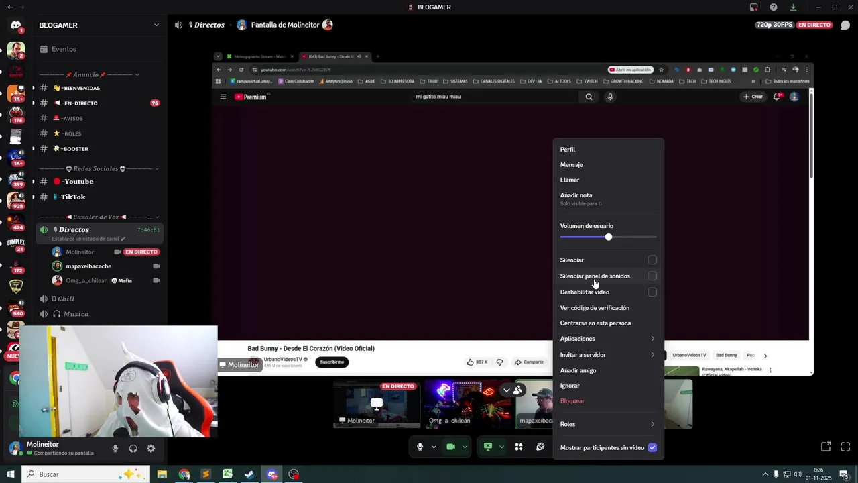The image size is (858, 483).
Task: Click YouTube voice search microphone in stream
Action: coord(610,97)
